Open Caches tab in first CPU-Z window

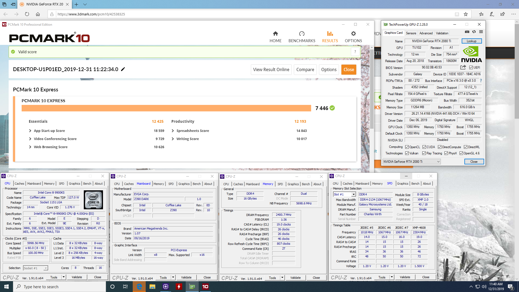click(19, 184)
